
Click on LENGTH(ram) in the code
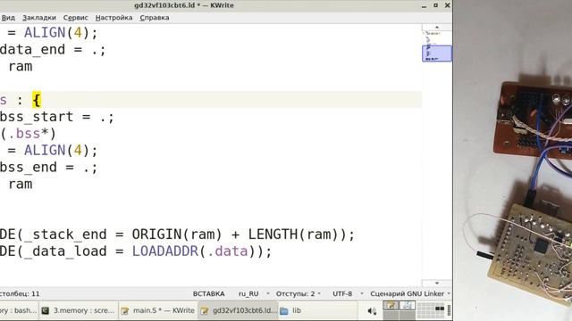293,235
